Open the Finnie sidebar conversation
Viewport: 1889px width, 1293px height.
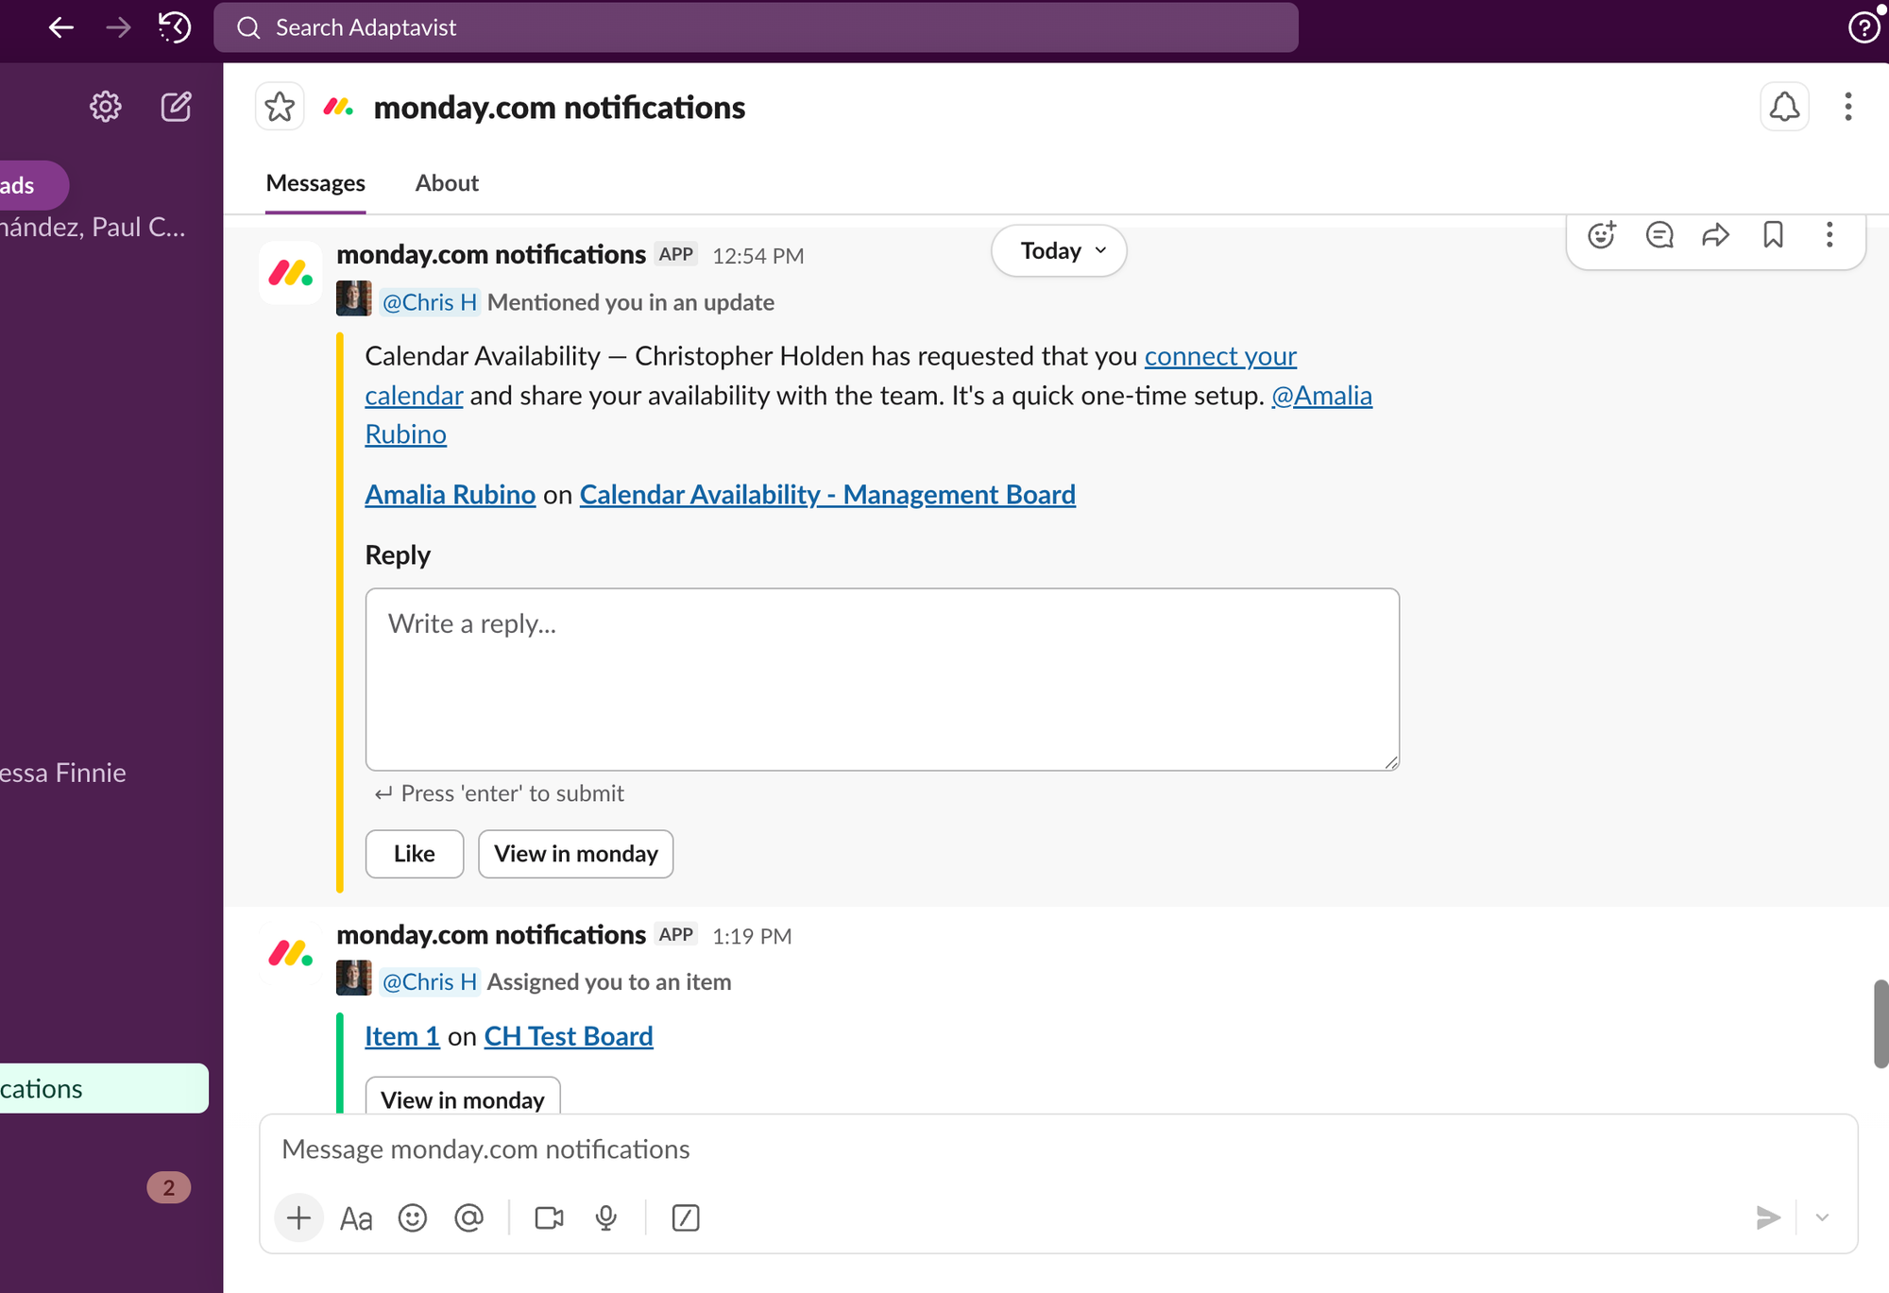point(63,774)
